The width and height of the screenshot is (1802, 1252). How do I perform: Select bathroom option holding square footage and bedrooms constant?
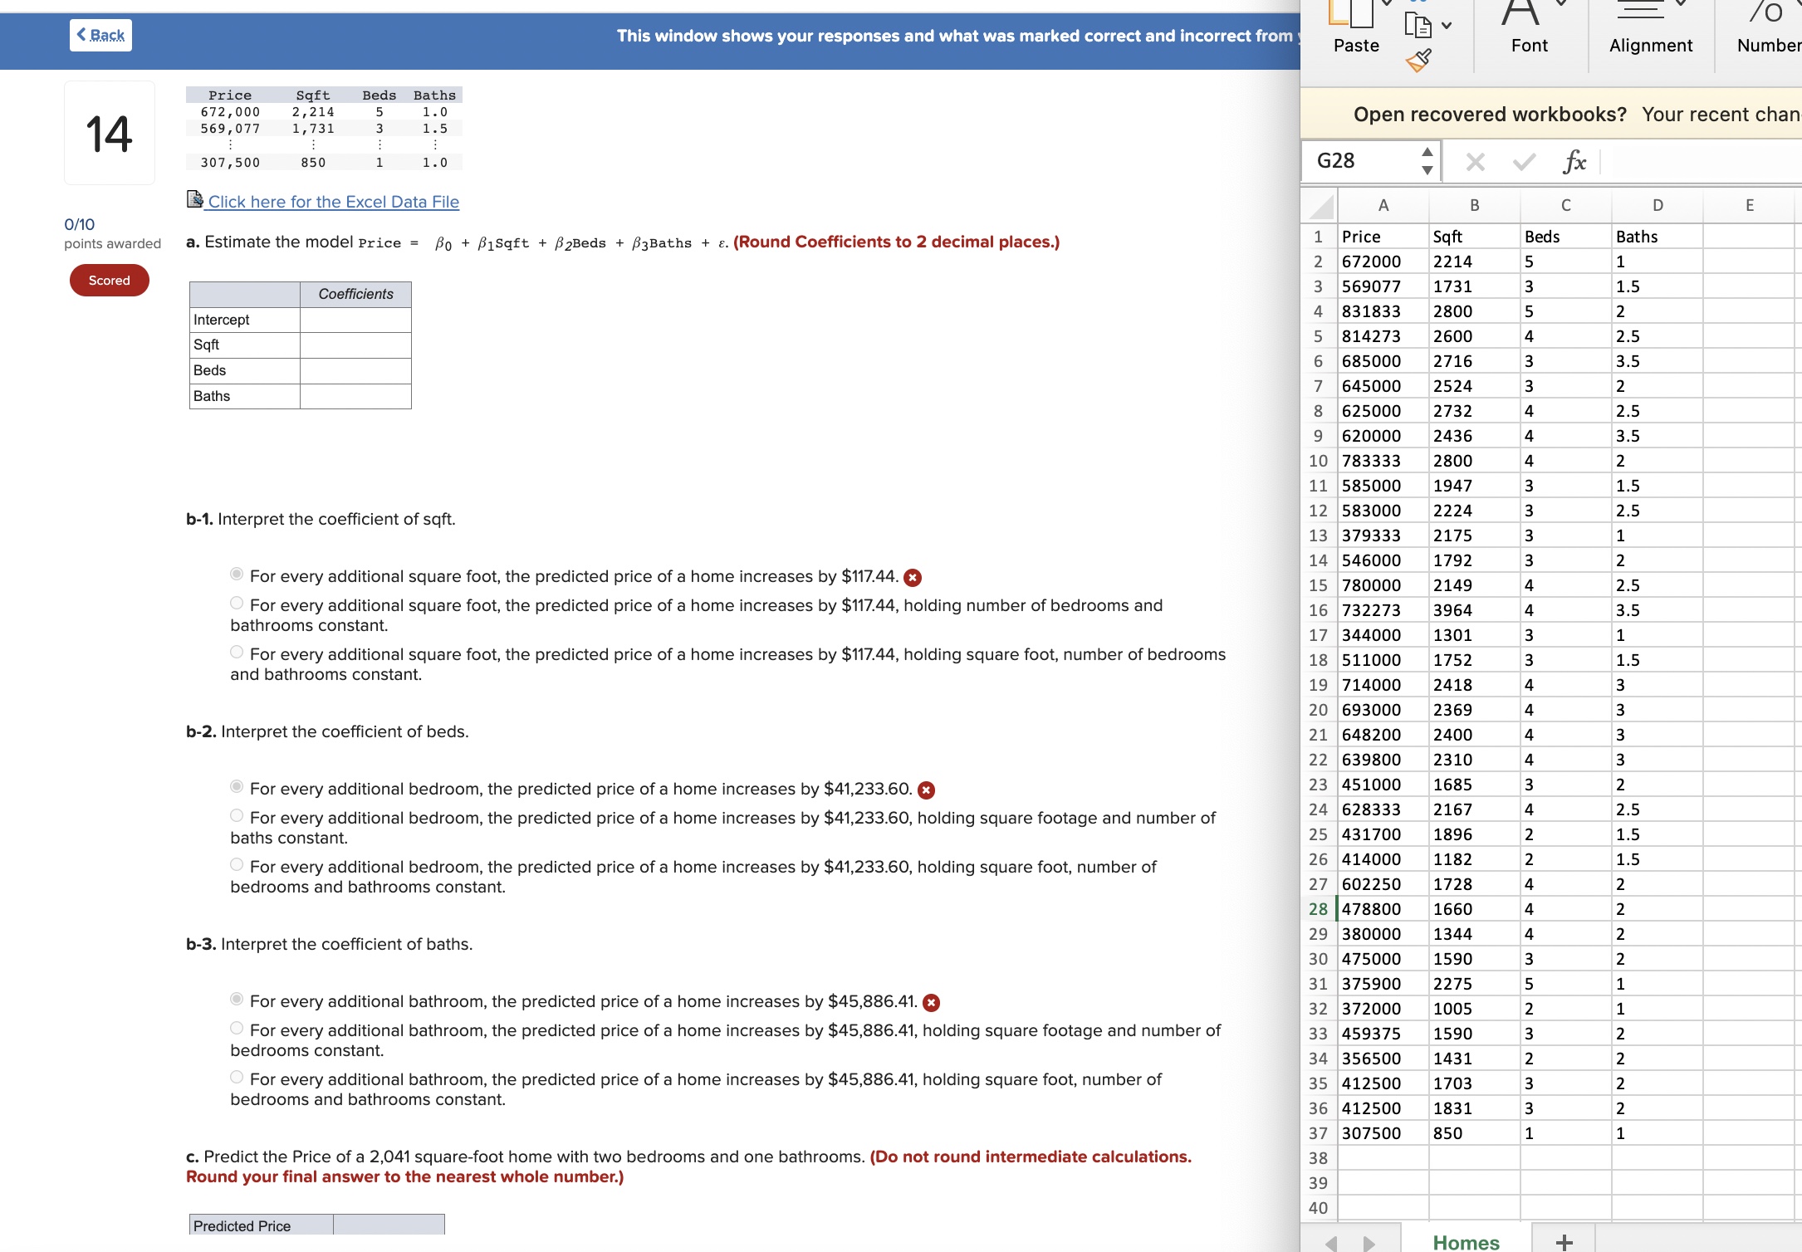237,1029
